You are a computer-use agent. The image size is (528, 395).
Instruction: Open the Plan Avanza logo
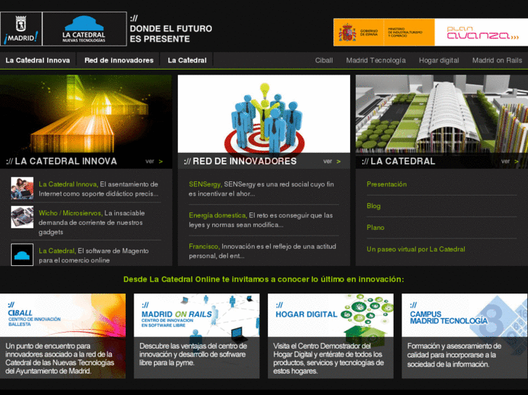coord(482,33)
